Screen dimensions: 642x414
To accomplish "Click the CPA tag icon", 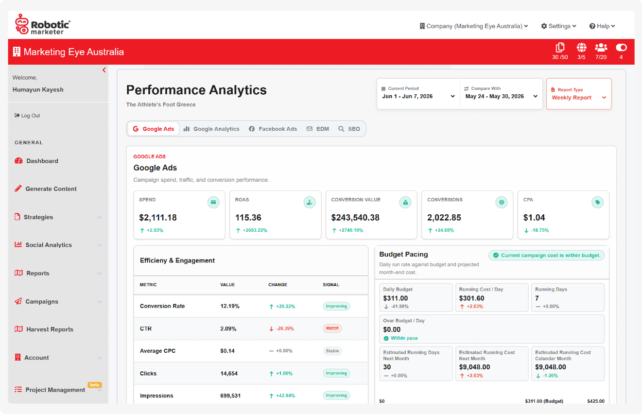I will [597, 202].
